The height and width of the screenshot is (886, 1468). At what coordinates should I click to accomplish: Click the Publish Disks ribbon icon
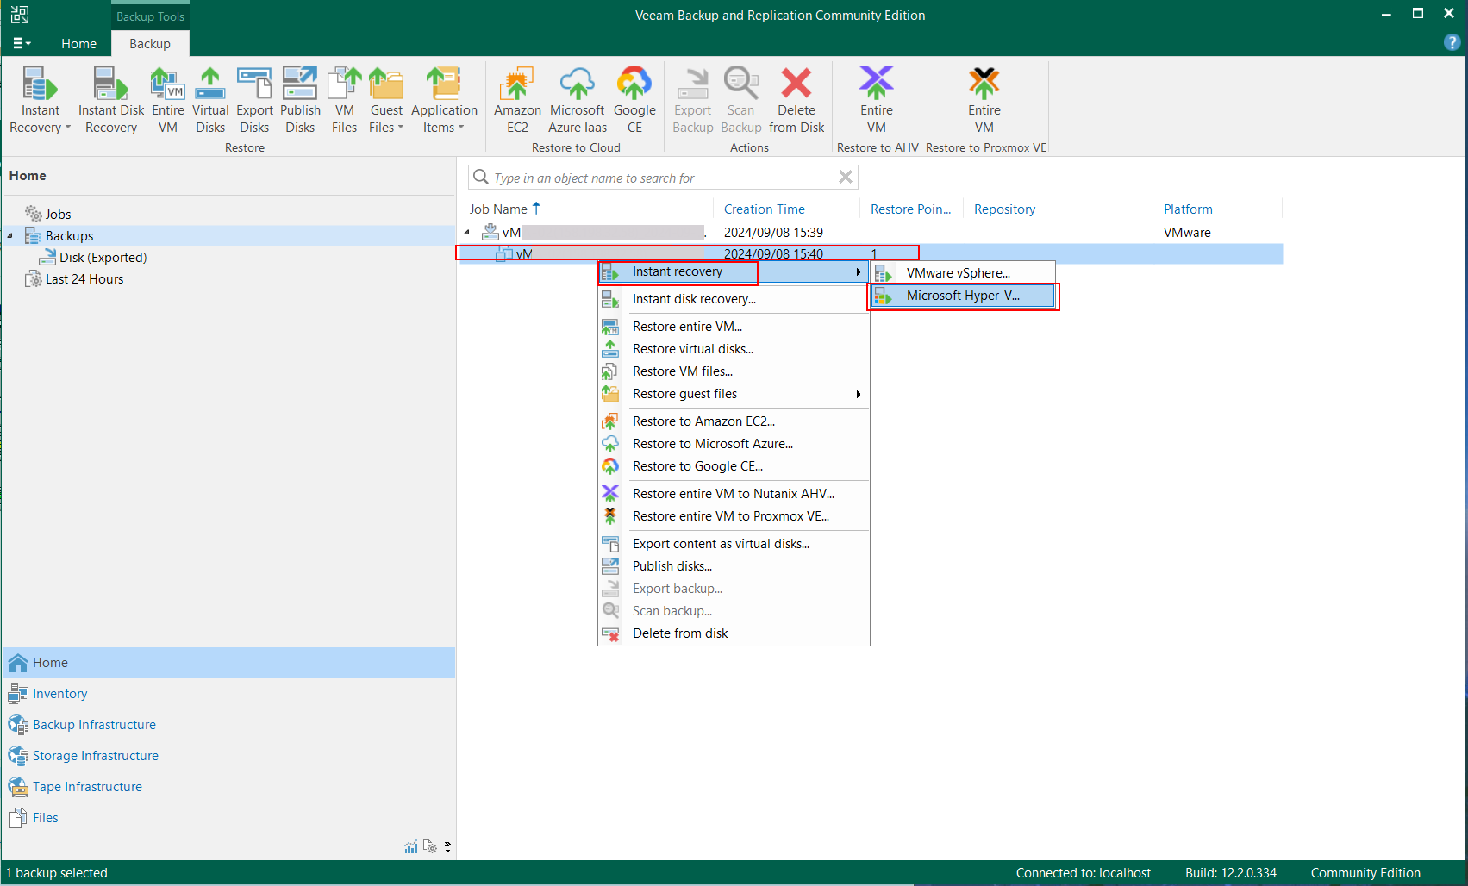pos(300,84)
